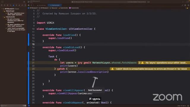Viewport: 190px width, 107px height.
Task: Select the 'No calls to throwing functions' warning
Action: [x=15, y=21]
